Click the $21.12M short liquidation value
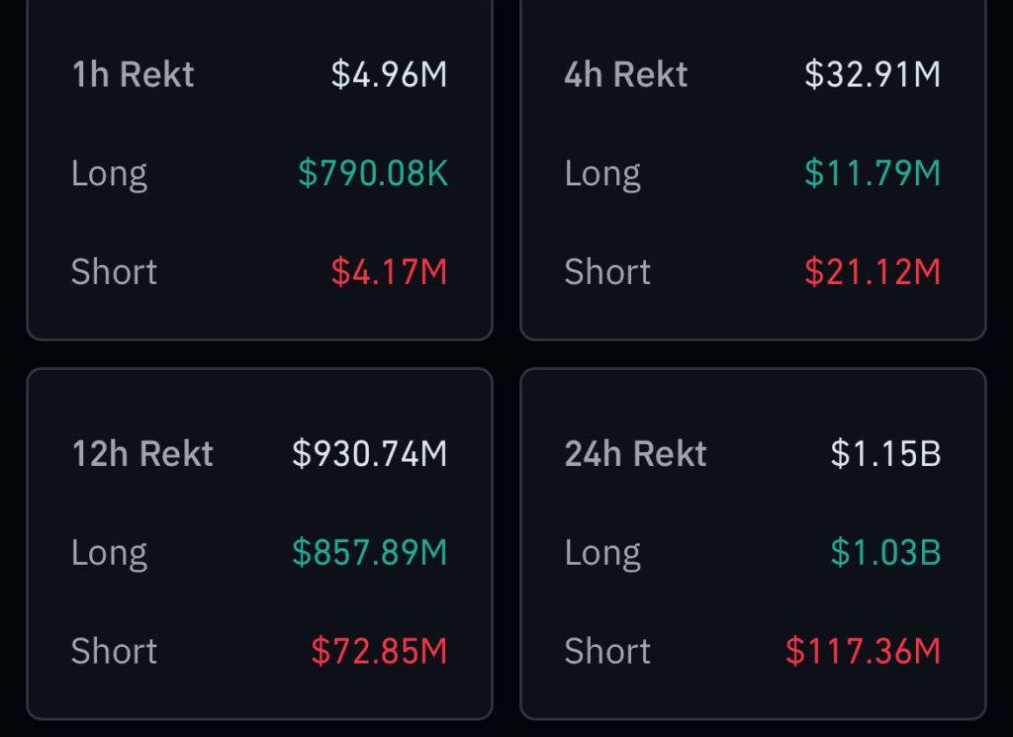Screen dimensions: 1013x737 click(873, 272)
